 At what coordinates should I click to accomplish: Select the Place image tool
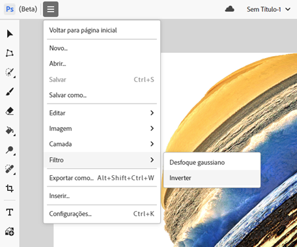tap(10, 231)
